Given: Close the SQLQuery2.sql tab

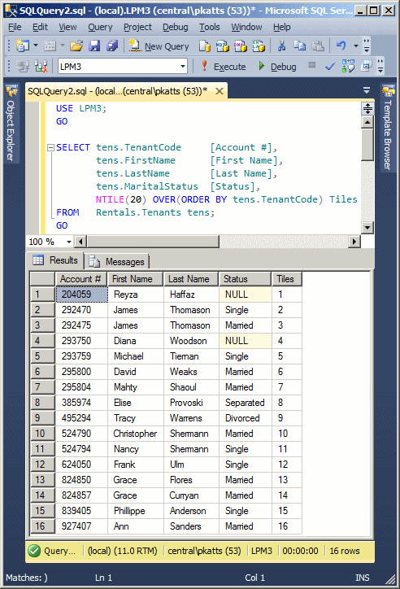Looking at the screenshot, I should coord(220,91).
